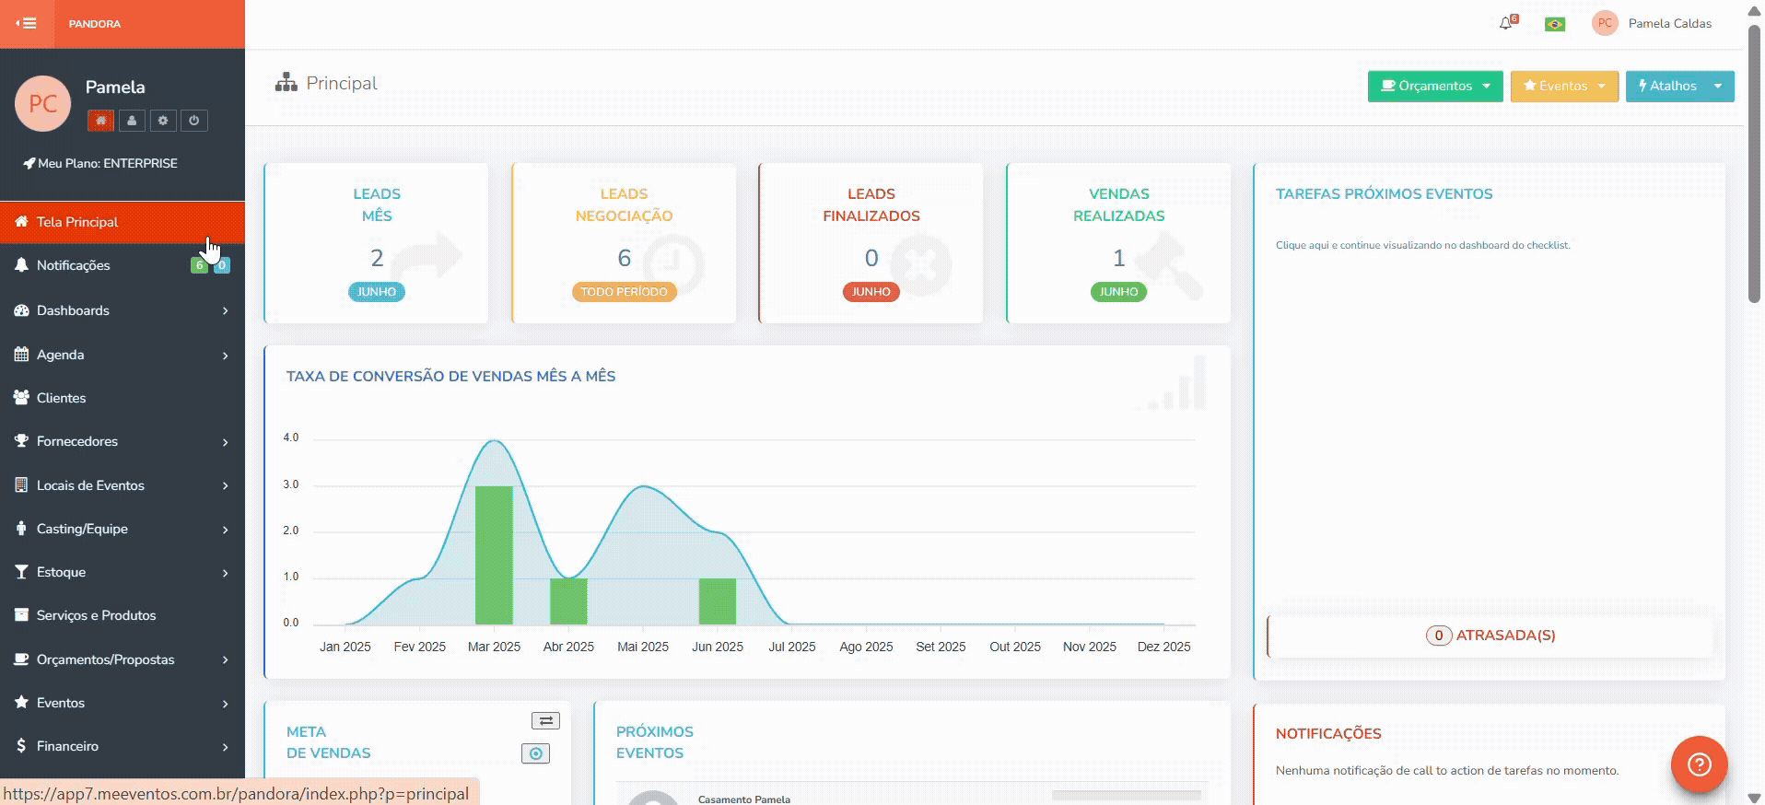Viewport: 1765px width, 805px height.
Task: Collapse the sidebar with the hamburger icon
Action: coord(27,23)
